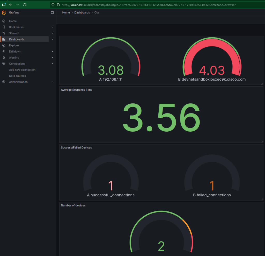Open Home from the sidebar icon
Screen dimensions: 265x256
[4, 21]
